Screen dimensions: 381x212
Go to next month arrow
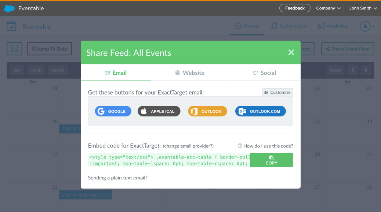point(366,70)
